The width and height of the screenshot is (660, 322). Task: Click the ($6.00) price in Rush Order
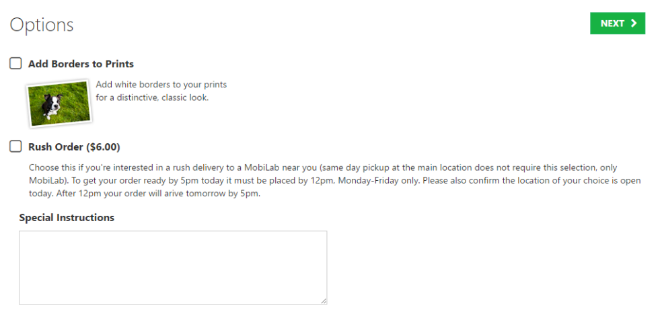103,147
